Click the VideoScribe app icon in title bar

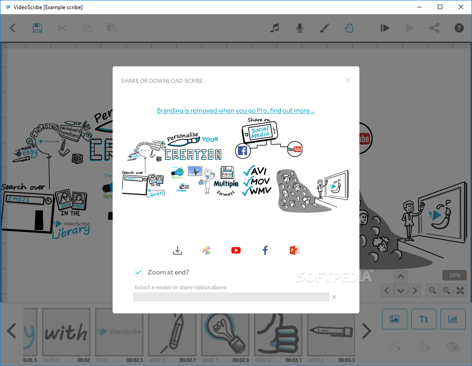(8, 7)
